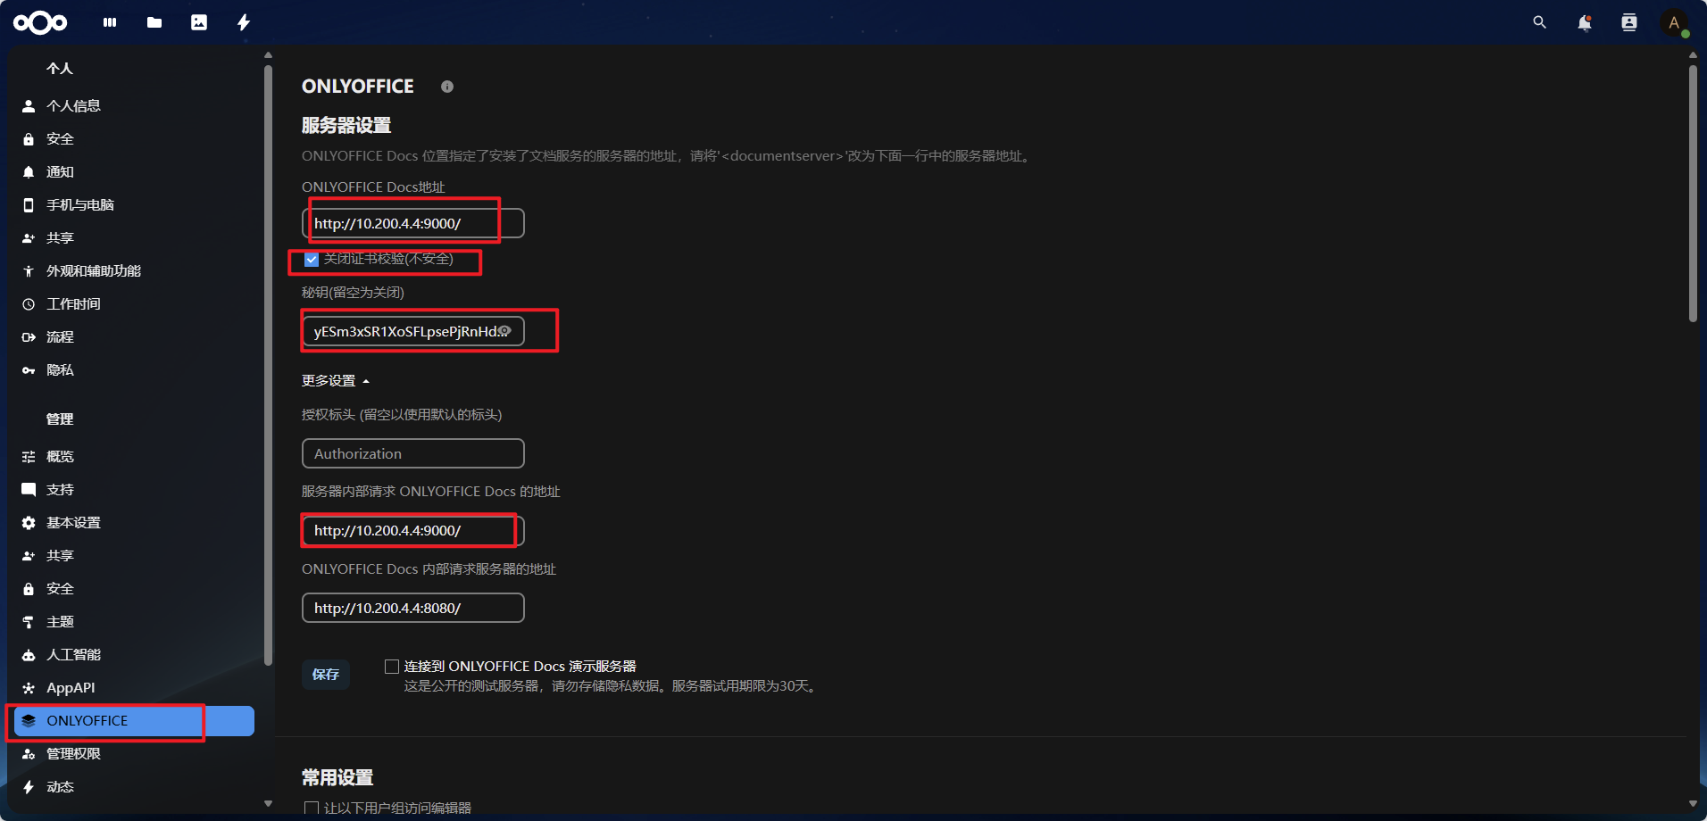1707x821 pixels.
Task: Open the unified search magnifier
Action: pyautogui.click(x=1539, y=22)
